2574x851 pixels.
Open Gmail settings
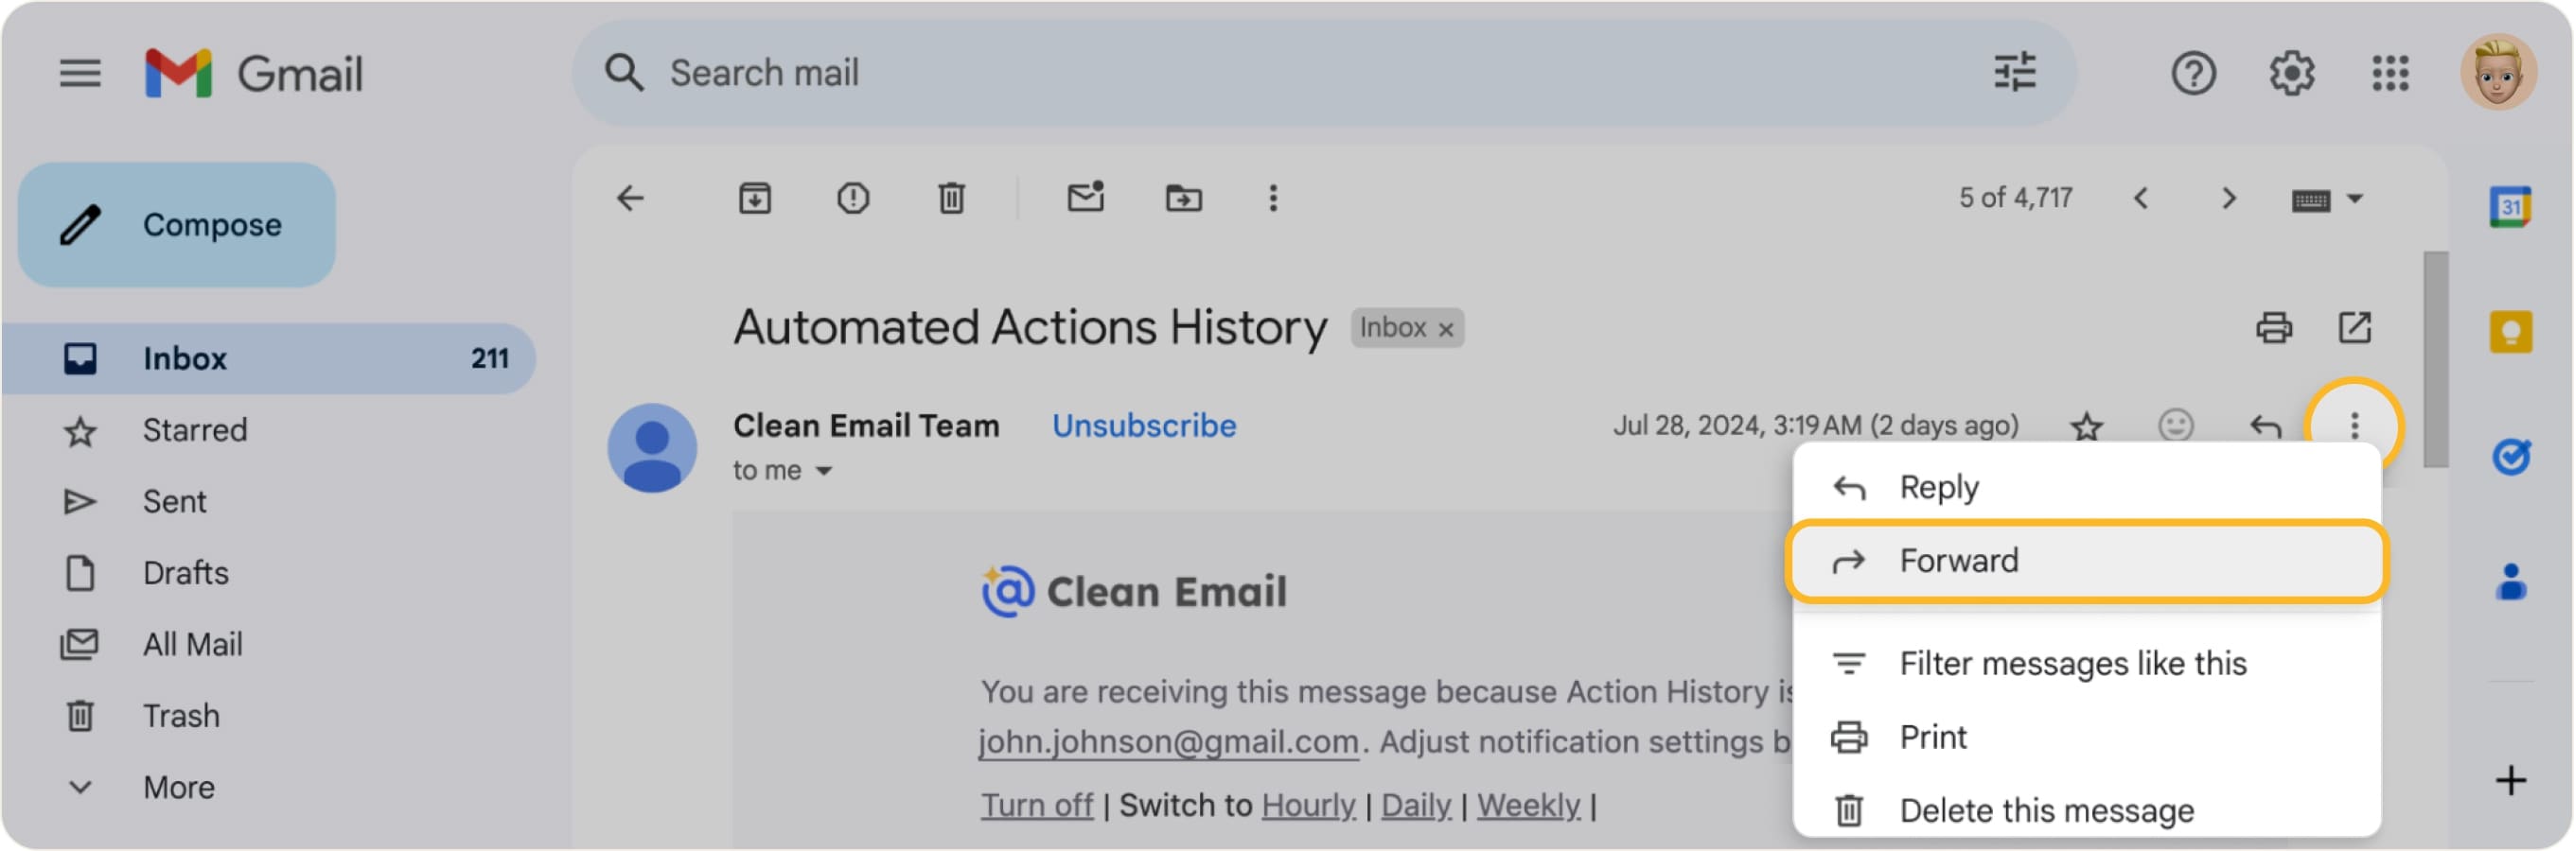tap(2292, 73)
